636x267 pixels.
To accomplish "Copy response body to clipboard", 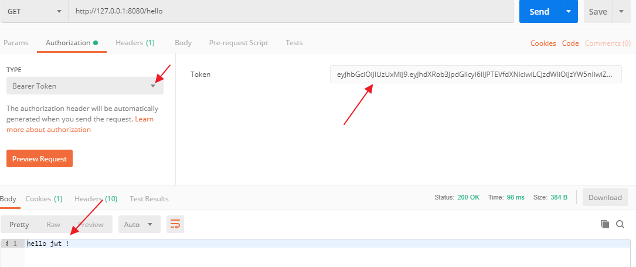I will tap(605, 224).
